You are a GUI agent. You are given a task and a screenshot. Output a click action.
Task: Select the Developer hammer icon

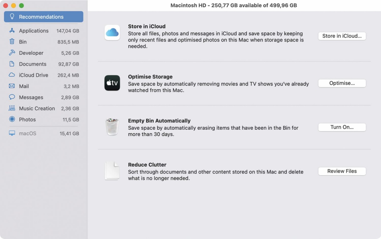12,53
